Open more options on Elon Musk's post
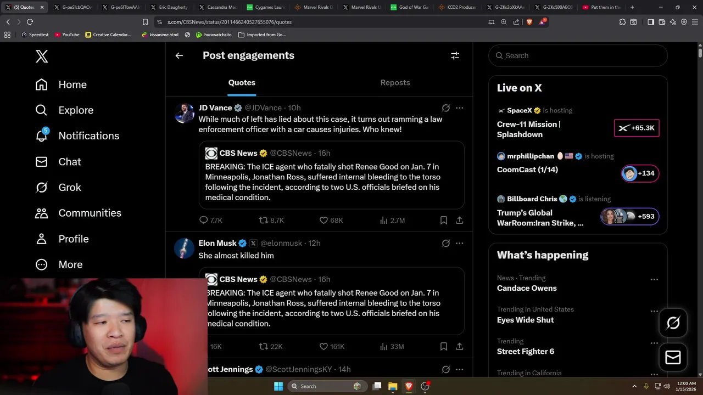The width and height of the screenshot is (703, 395). point(459,243)
